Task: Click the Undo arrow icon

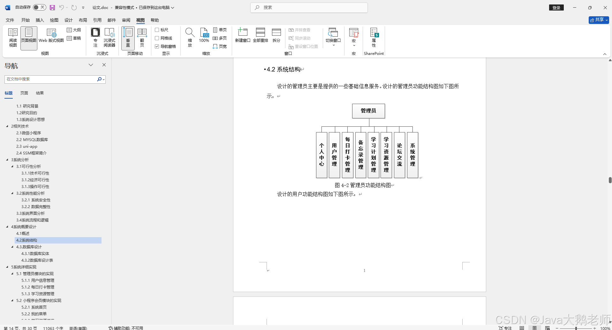Action: [62, 7]
